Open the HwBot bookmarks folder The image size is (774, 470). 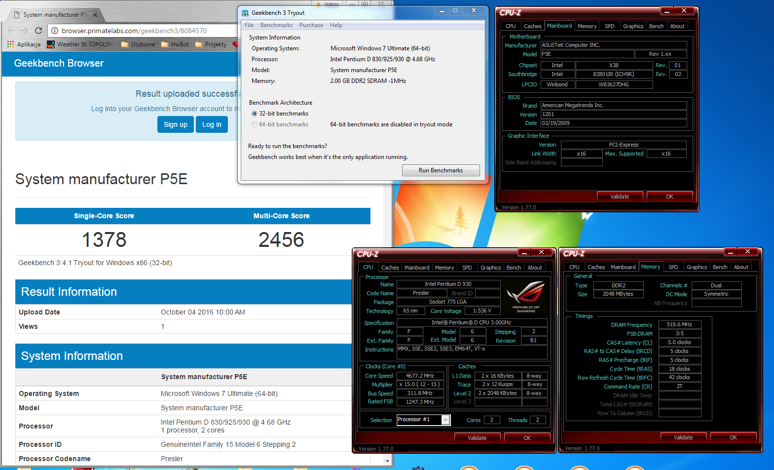[175, 44]
